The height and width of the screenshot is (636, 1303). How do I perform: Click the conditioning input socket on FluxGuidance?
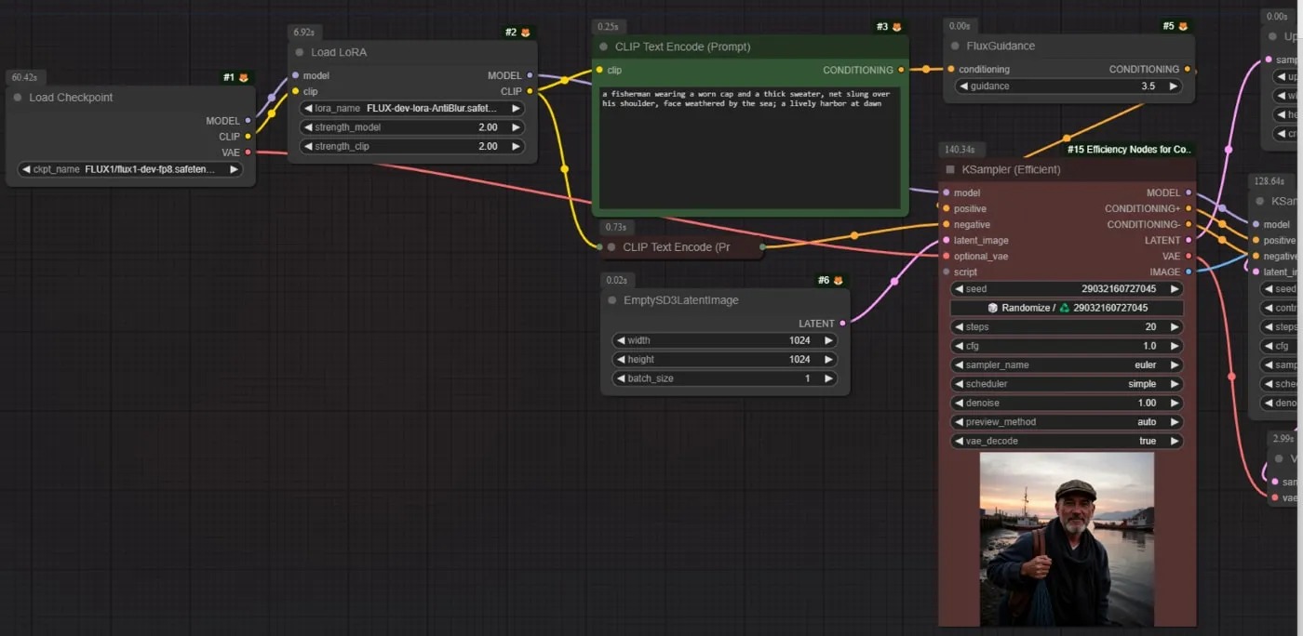coord(950,69)
